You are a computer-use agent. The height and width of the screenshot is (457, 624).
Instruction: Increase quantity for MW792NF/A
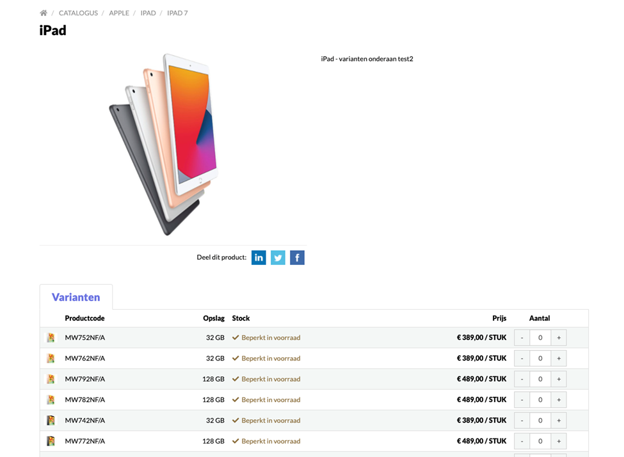559,379
